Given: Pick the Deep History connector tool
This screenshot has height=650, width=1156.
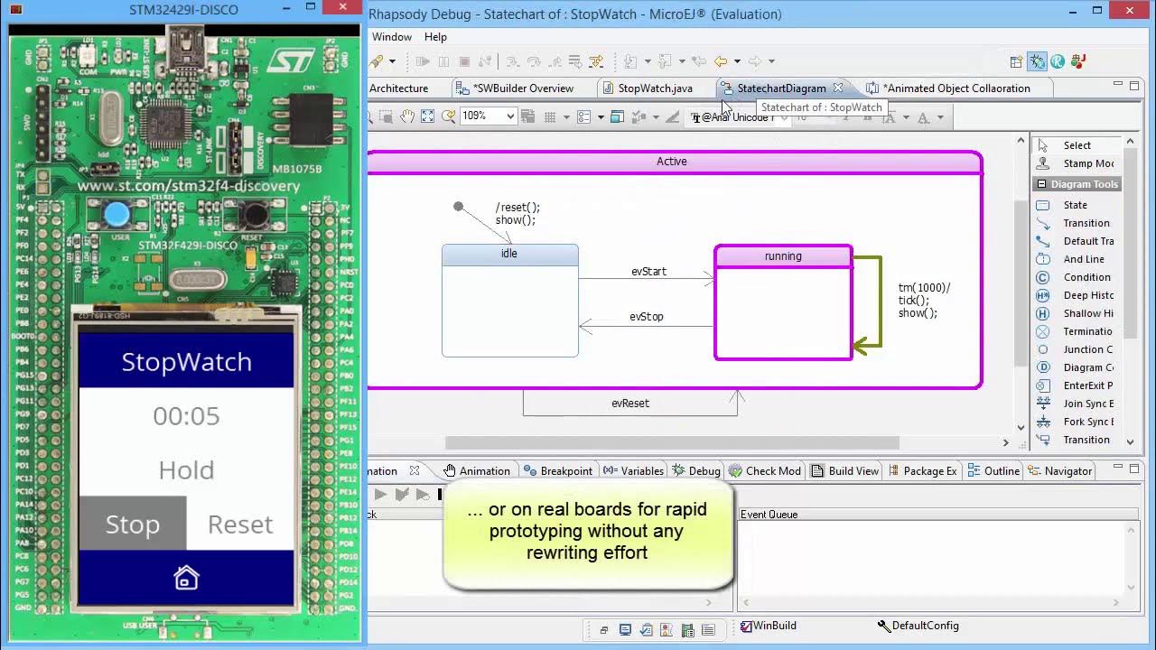Looking at the screenshot, I should (1075, 295).
